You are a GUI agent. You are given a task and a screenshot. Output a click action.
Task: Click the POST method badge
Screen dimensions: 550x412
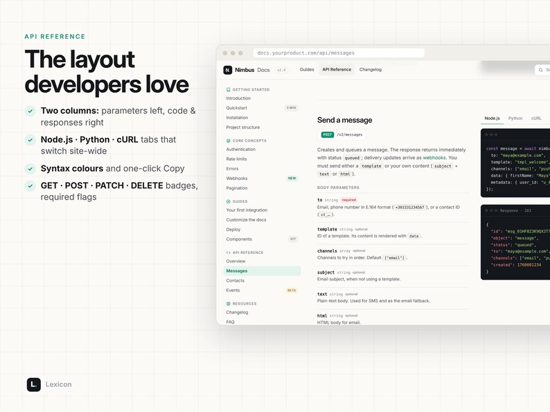(x=327, y=134)
